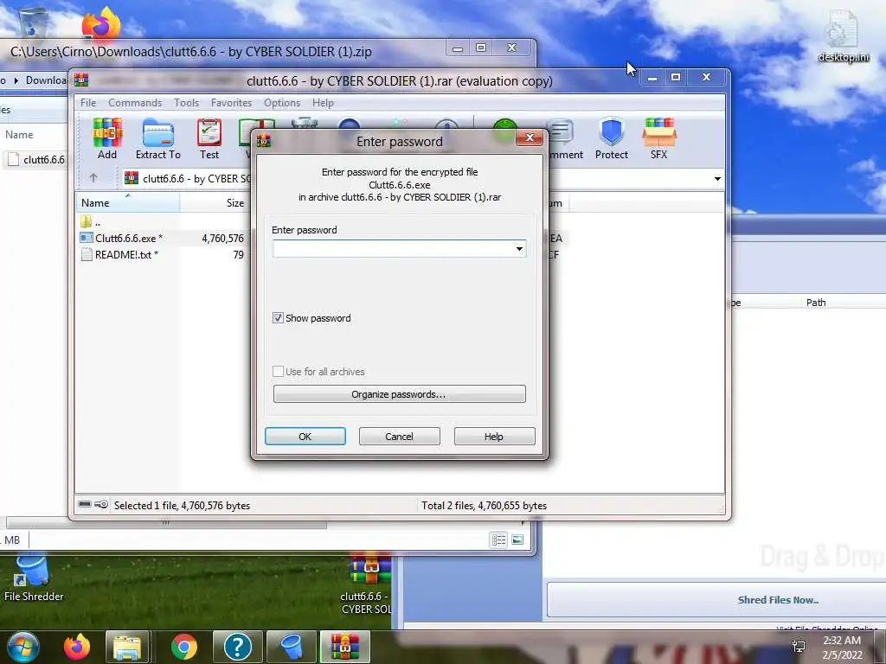Click the disk drive icon in status bar
The width and height of the screenshot is (886, 664).
coord(85,504)
